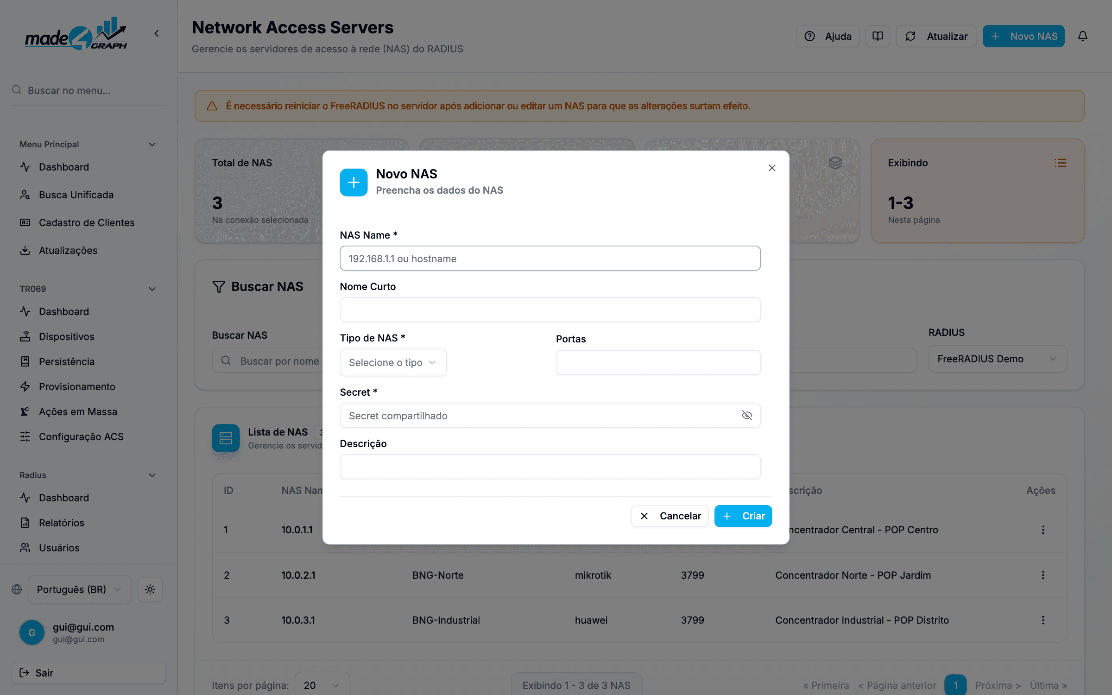Open actions menu for BNG-Industrial row
The width and height of the screenshot is (1112, 695).
coord(1043,620)
